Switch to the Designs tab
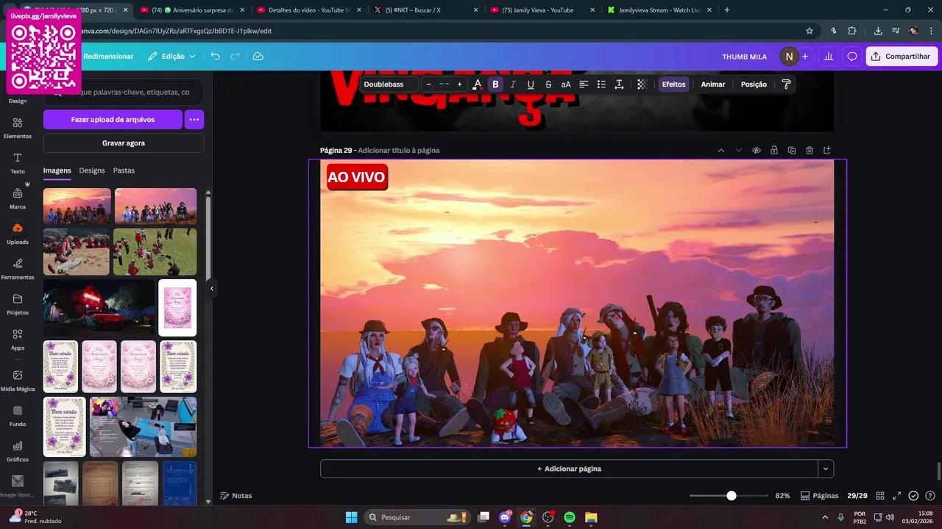Image resolution: width=942 pixels, height=529 pixels. coord(92,170)
